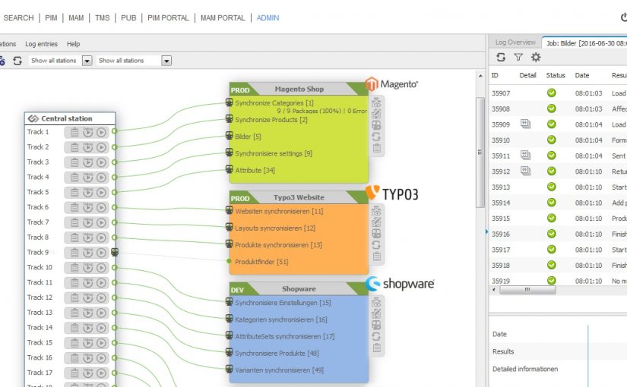Refresh the job log list
The height and width of the screenshot is (387, 627).
(501, 57)
